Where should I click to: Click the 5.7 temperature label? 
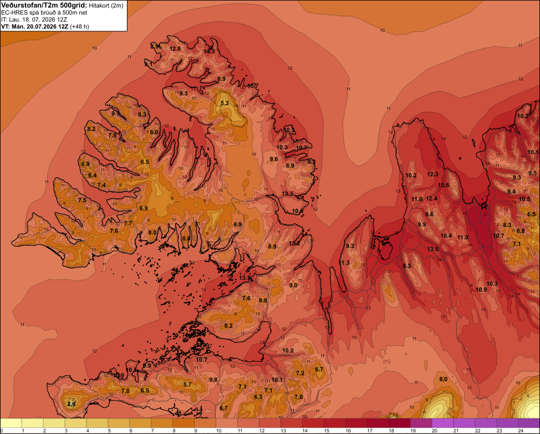[187, 384]
